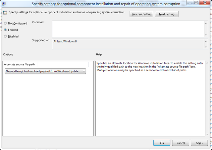Click inside the Comment text area
Screen dimensions: 212x150
[128, 29]
